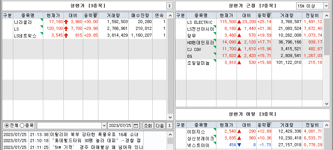This screenshot has height=150, width=333.
Task: Select the CJ CGV row
Action: click(x=249, y=49)
